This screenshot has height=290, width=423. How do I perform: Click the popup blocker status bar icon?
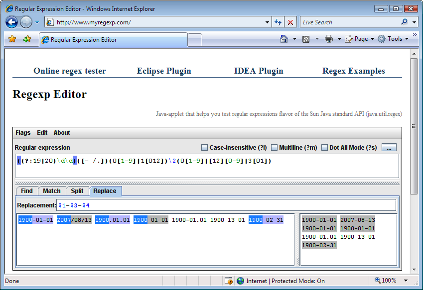tap(229, 281)
